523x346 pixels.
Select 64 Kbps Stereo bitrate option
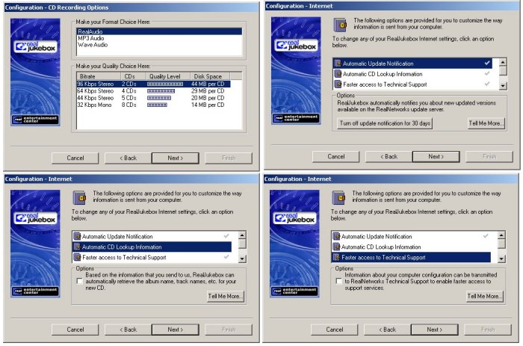click(x=95, y=90)
